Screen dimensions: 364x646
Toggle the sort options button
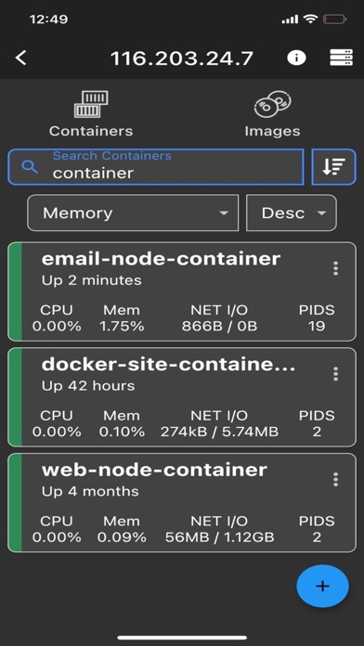pyautogui.click(x=334, y=166)
